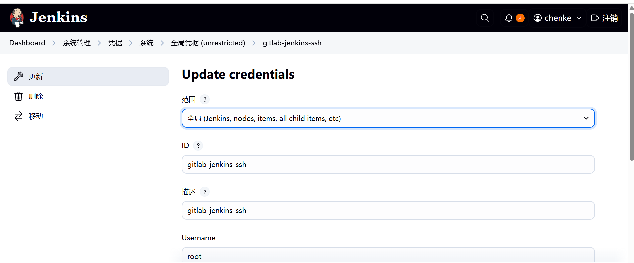
Task: Click the user avatar icon next to chenke
Action: 537,18
